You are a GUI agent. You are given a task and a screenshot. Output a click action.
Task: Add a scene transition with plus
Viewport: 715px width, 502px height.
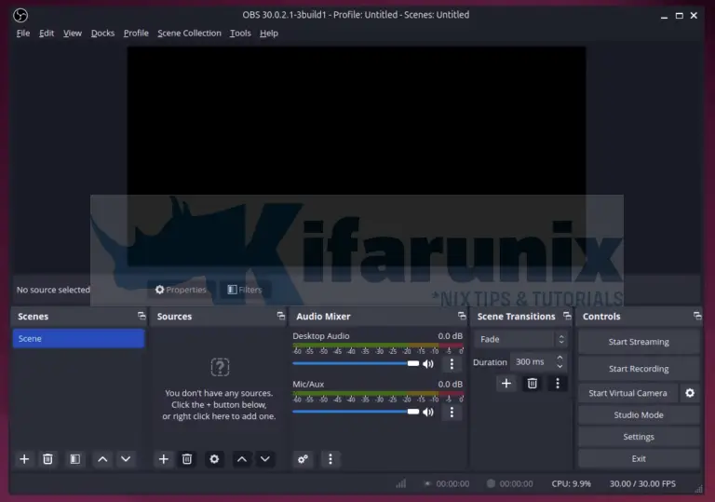point(506,384)
